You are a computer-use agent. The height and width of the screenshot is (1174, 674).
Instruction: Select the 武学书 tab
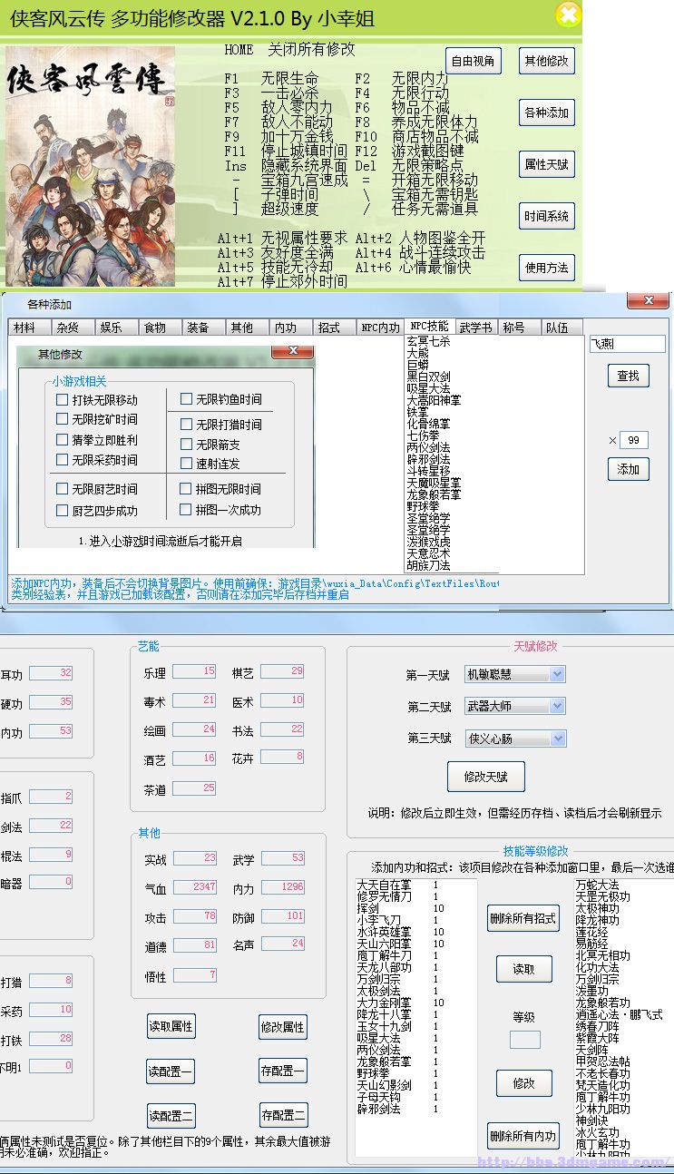pyautogui.click(x=475, y=328)
